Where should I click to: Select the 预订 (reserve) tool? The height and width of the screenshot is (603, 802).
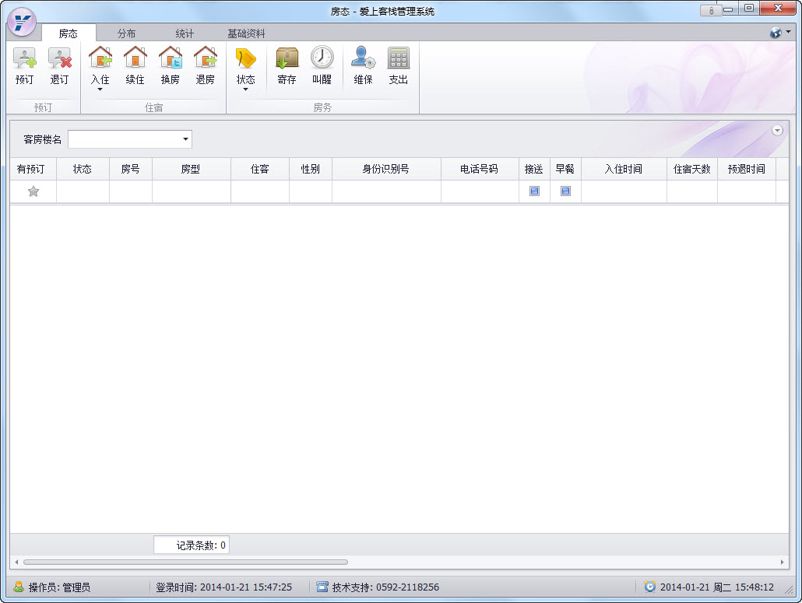coord(24,66)
